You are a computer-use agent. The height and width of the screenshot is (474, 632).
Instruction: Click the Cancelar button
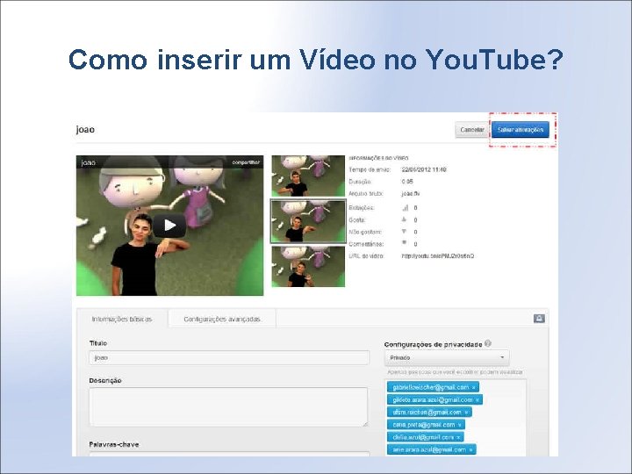472,130
